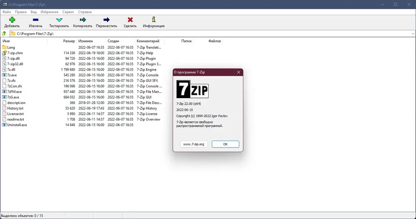Click the modified date 2018-01-28 12:00
The image size is (416, 219).
91,103
